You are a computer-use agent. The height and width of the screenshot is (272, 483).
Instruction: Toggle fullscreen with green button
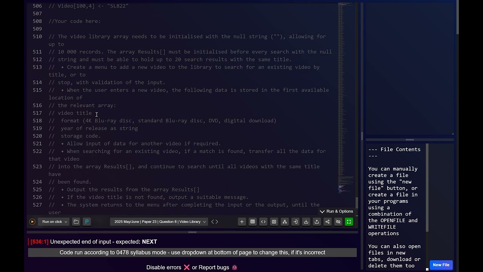tap(349, 222)
